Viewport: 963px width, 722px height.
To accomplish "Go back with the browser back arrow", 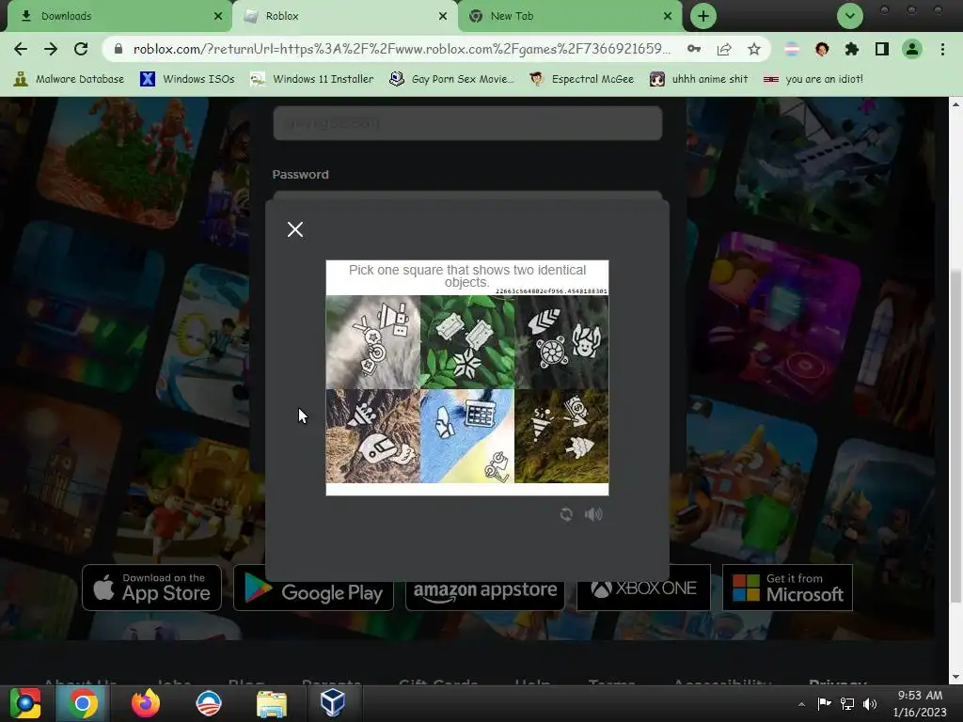I will (x=21, y=49).
